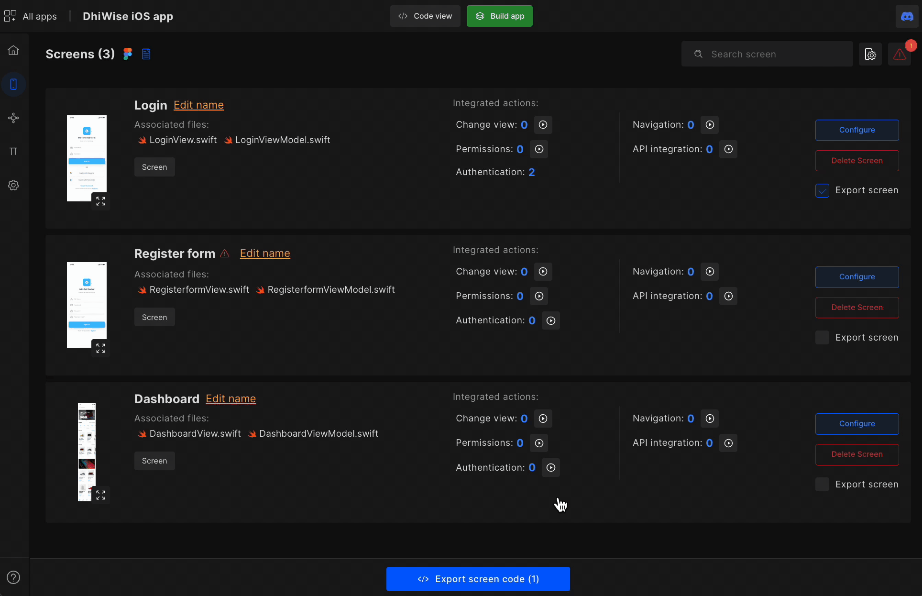Click the Login screen thumbnail image
Screen dimensions: 922x596
coord(87,158)
